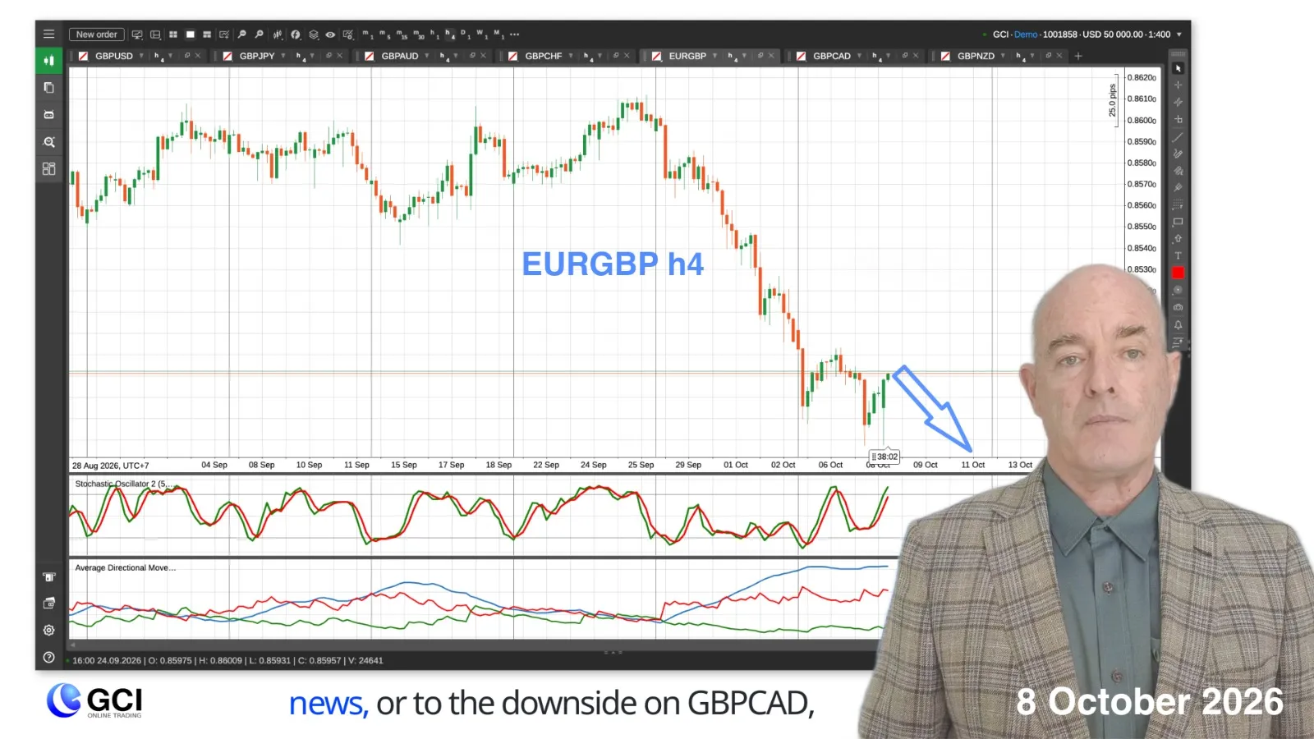Image resolution: width=1314 pixels, height=739 pixels.
Task: Expand the EURGBP symbol dropdown arrow
Action: pyautogui.click(x=714, y=56)
